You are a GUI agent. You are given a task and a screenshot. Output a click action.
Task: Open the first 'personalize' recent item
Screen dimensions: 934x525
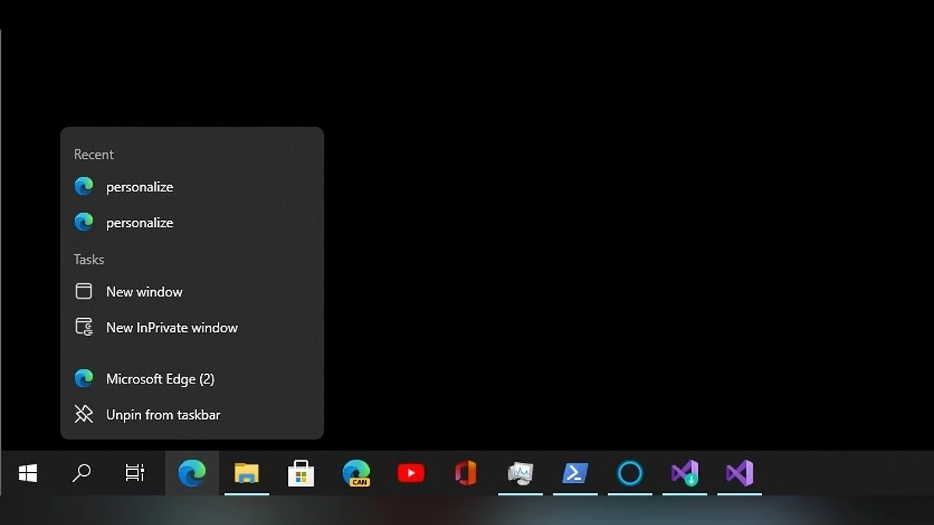click(x=140, y=187)
